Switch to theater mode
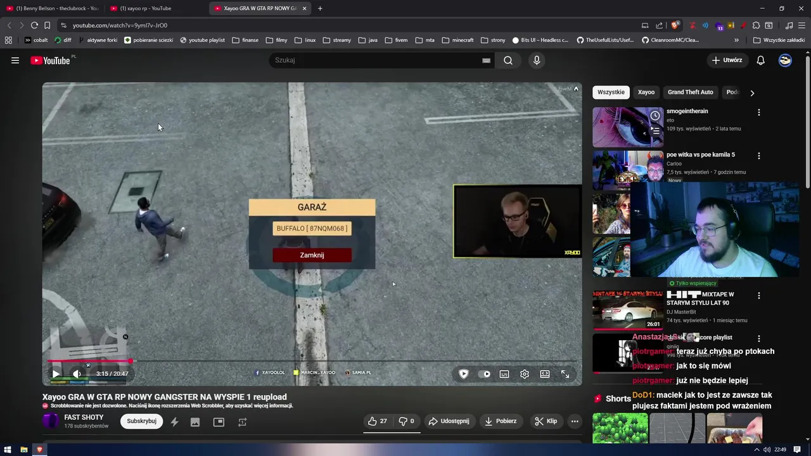Image resolution: width=811 pixels, height=456 pixels. click(x=545, y=374)
